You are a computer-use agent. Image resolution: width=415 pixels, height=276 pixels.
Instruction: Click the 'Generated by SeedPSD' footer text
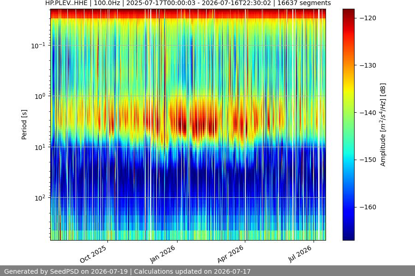127,271
